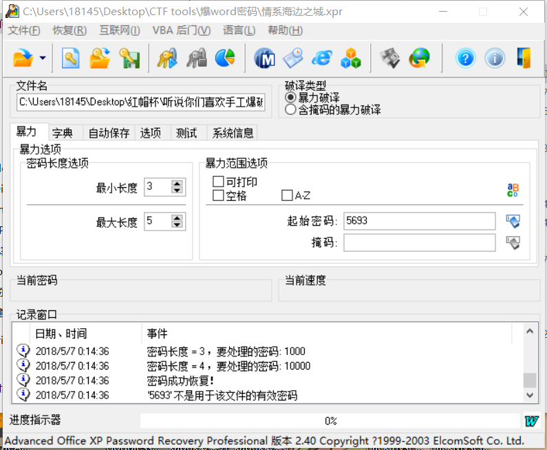
Task: Close the window with the X button
Action: coord(524,12)
